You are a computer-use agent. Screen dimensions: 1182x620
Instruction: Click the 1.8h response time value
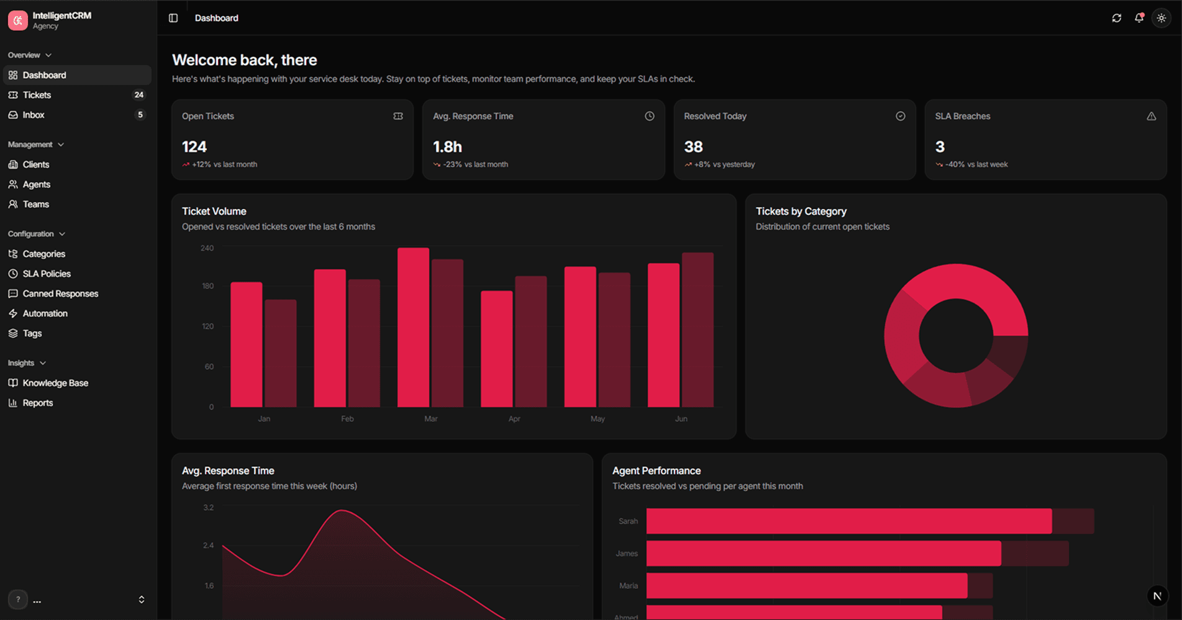coord(447,147)
